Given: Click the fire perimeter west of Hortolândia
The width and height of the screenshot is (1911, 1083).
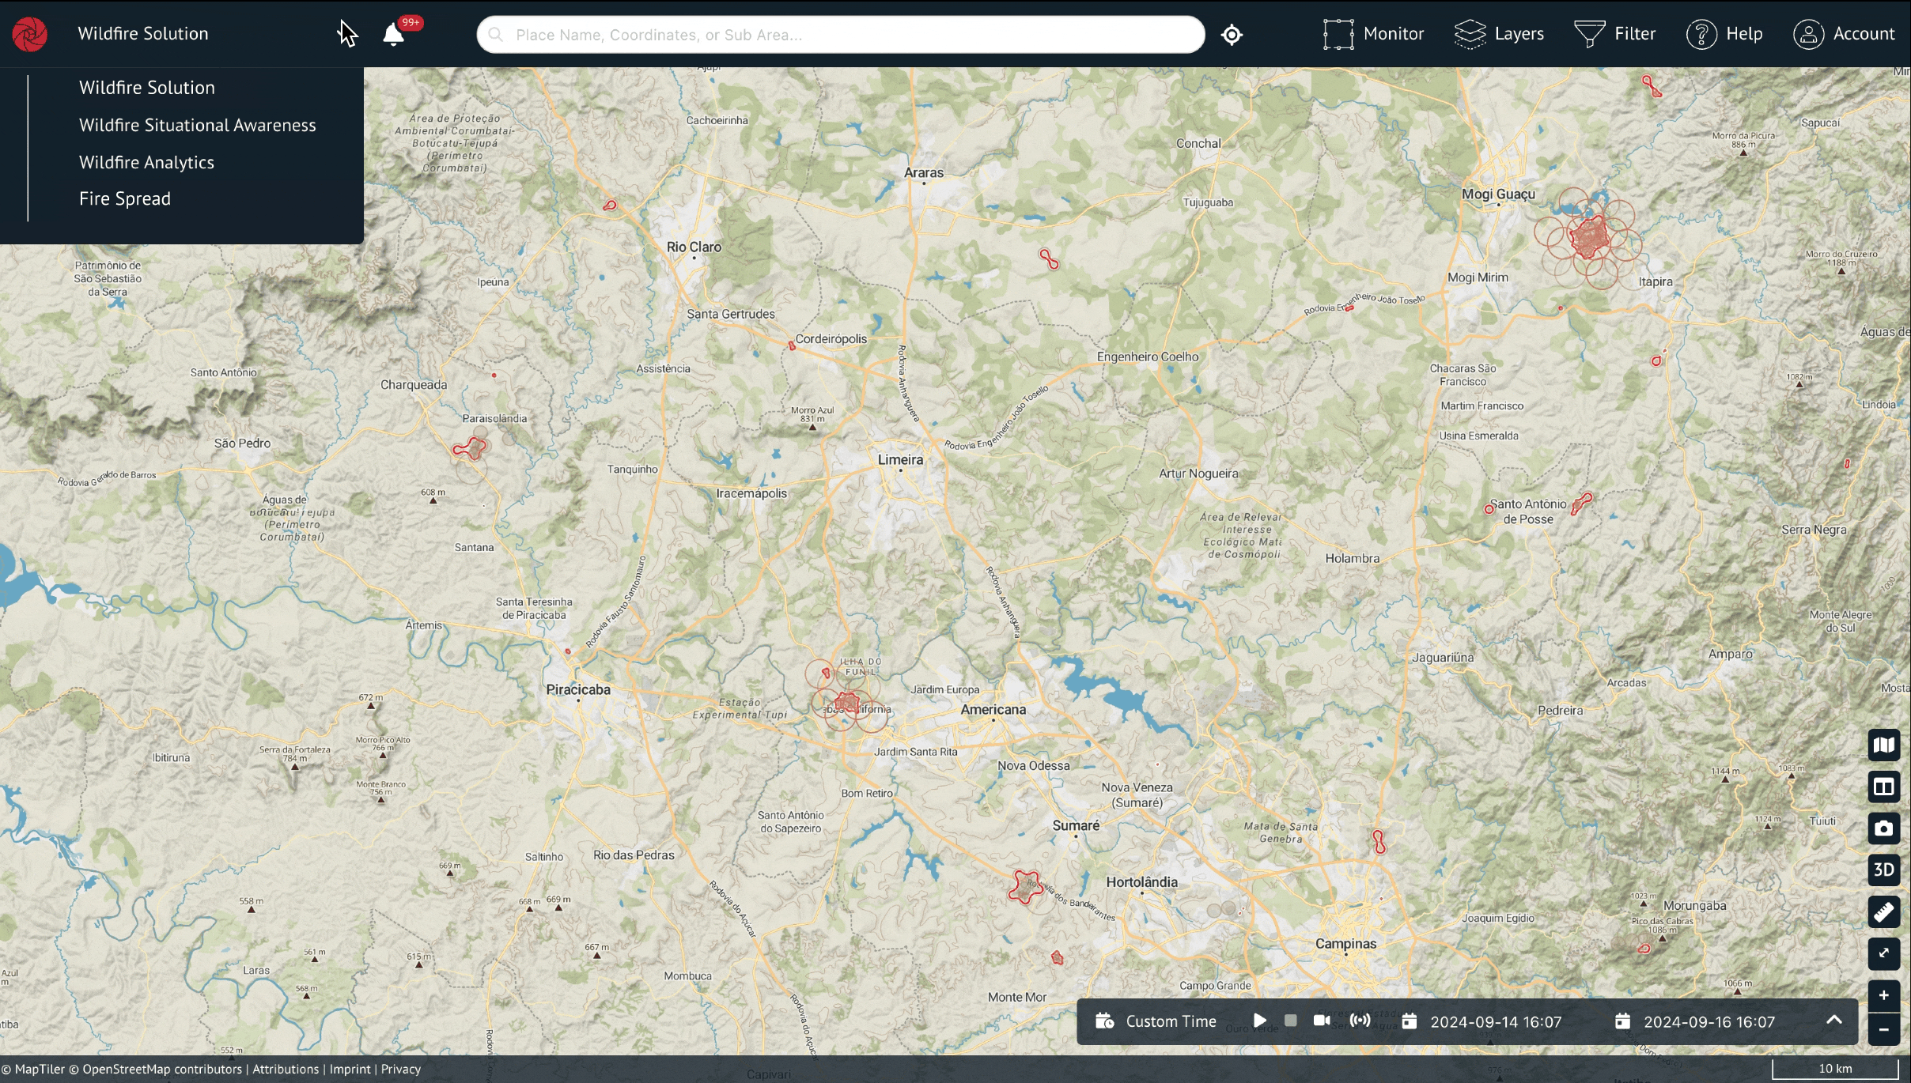Looking at the screenshot, I should pyautogui.click(x=1026, y=887).
